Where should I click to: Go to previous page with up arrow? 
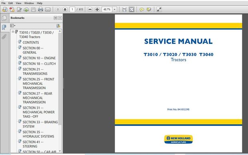pyautogui.click(x=58, y=10)
